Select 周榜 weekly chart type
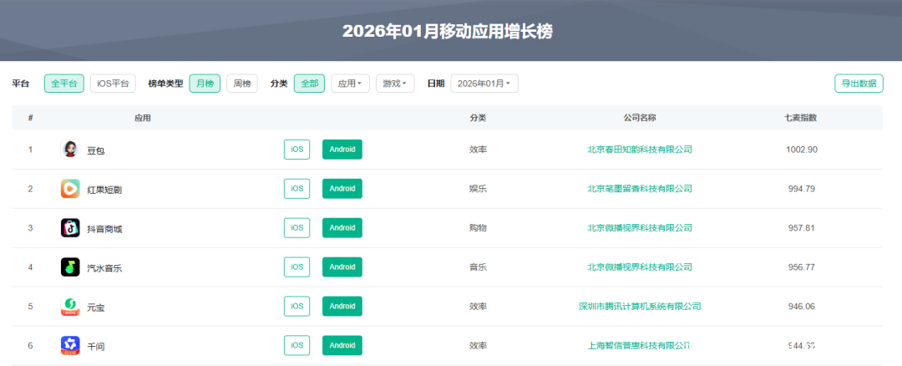 (242, 84)
